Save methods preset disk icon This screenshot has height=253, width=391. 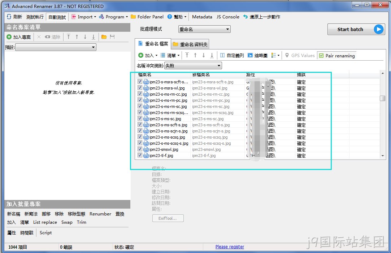112,37
